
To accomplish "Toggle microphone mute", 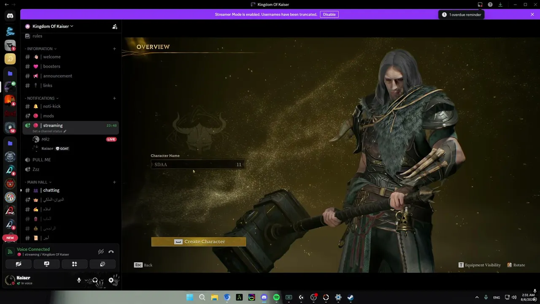I will pos(79,280).
